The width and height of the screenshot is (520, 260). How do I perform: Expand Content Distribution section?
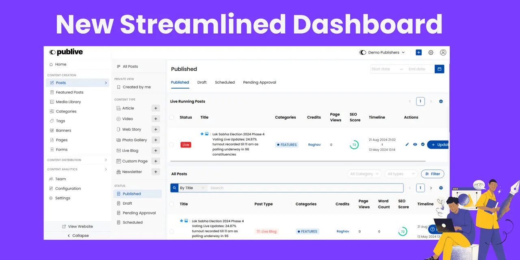coord(78,160)
